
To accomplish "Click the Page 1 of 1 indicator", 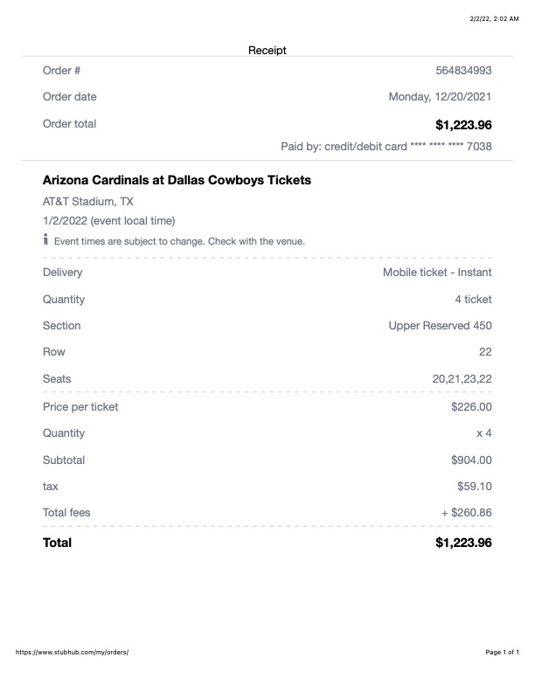I will pos(502,652).
